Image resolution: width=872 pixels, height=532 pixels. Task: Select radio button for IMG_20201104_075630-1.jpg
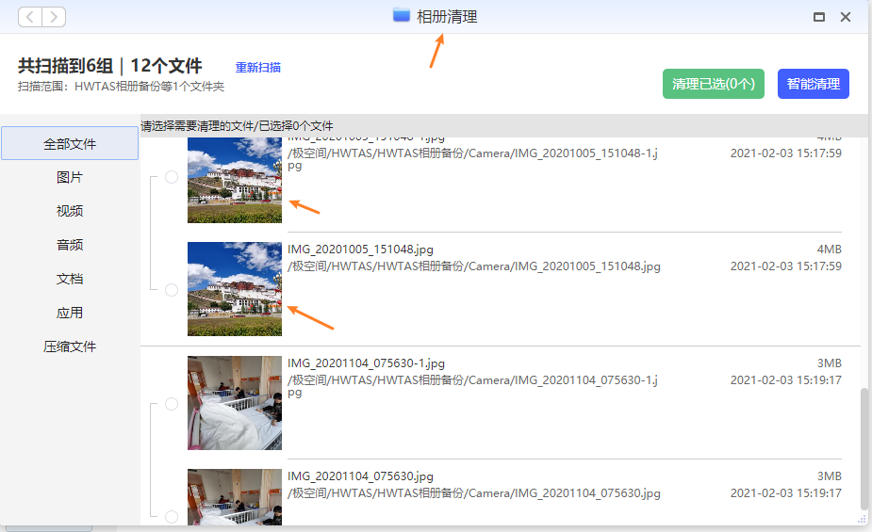(172, 404)
